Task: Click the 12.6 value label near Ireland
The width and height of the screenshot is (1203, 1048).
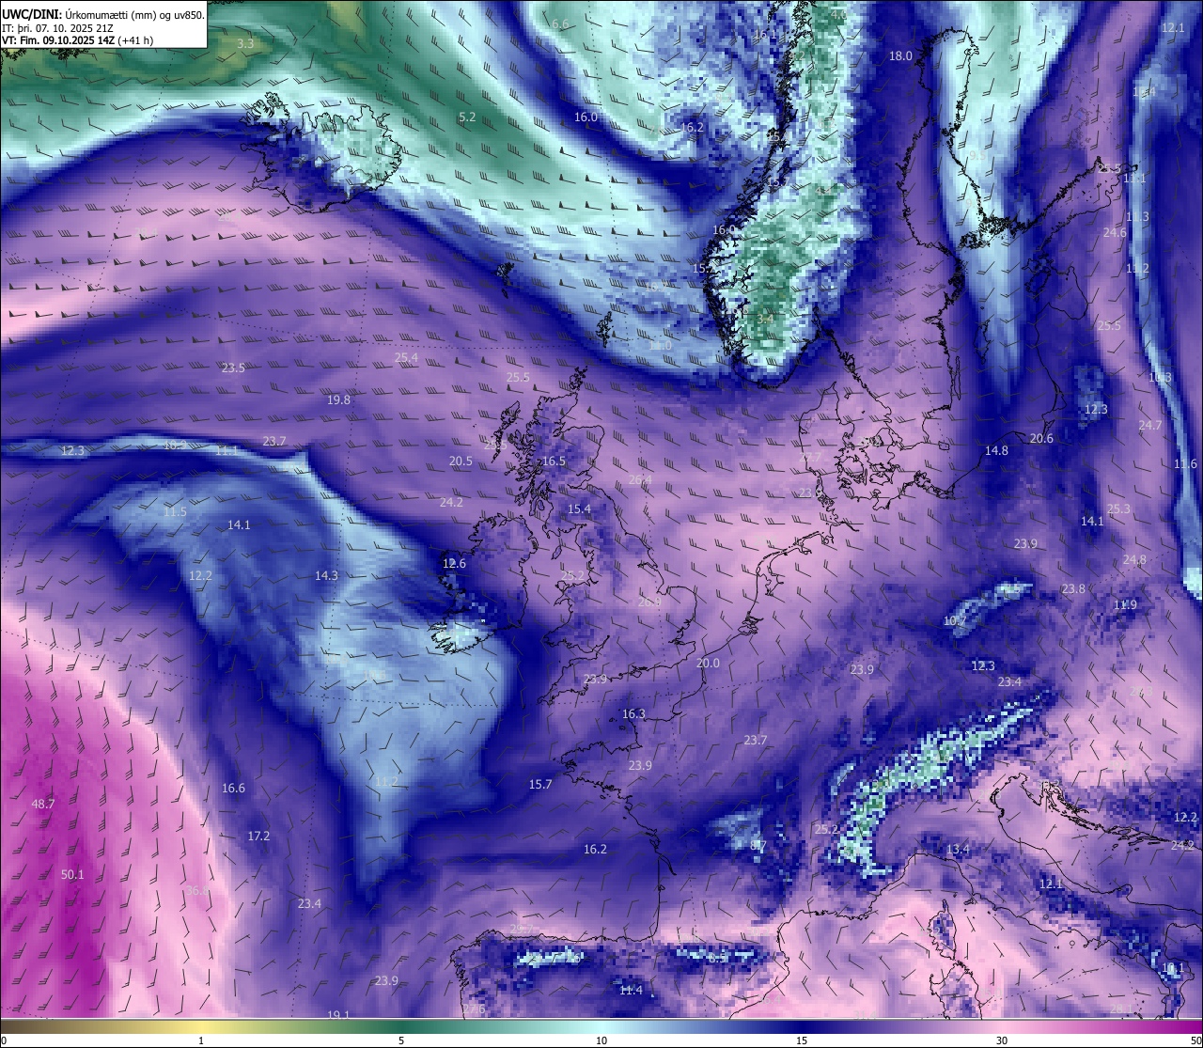Action: tap(454, 563)
